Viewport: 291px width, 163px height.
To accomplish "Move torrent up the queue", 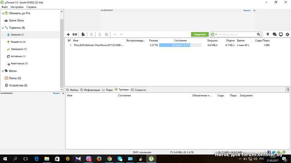I will (x=115, y=34).
